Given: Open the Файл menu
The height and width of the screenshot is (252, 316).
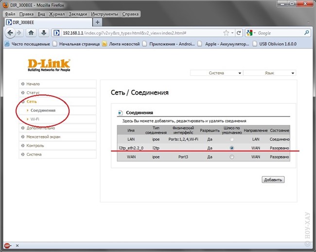Looking at the screenshot, I should tap(10, 14).
